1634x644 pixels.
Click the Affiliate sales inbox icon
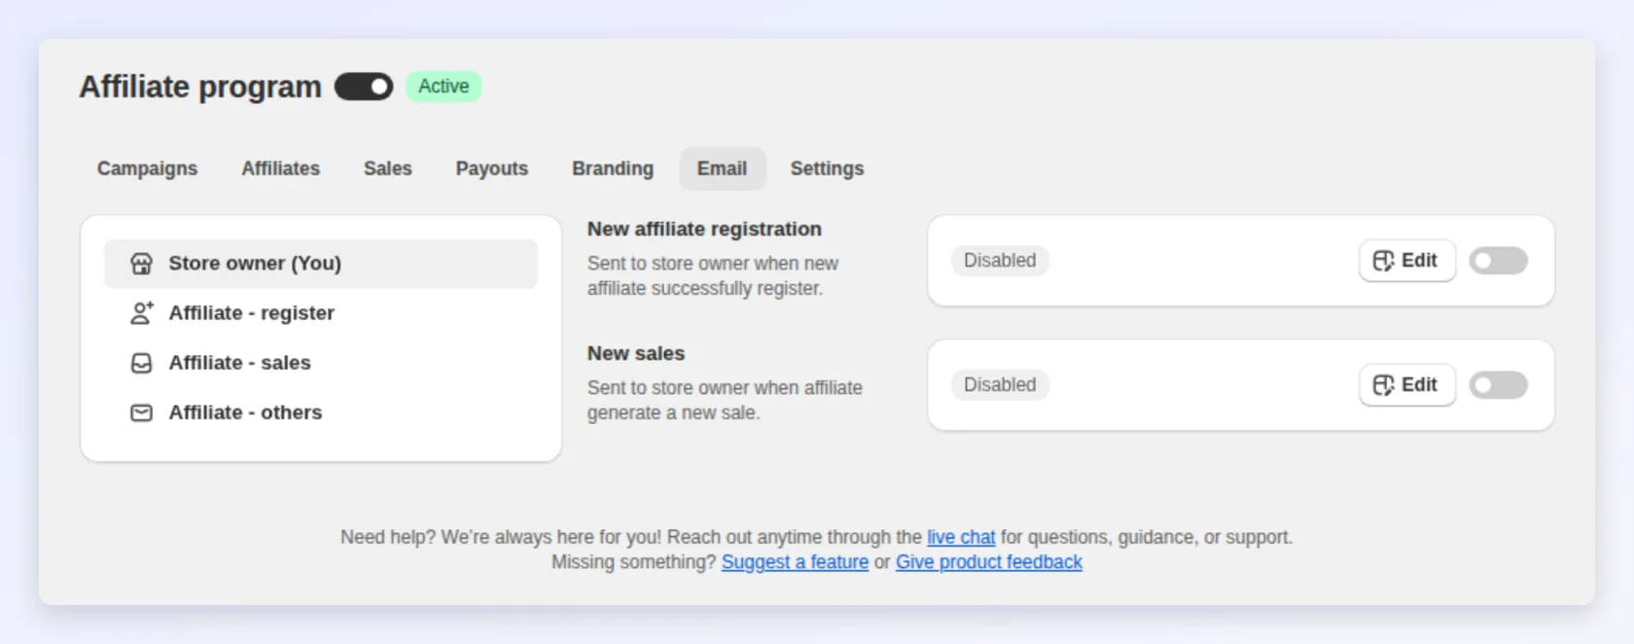(x=142, y=363)
